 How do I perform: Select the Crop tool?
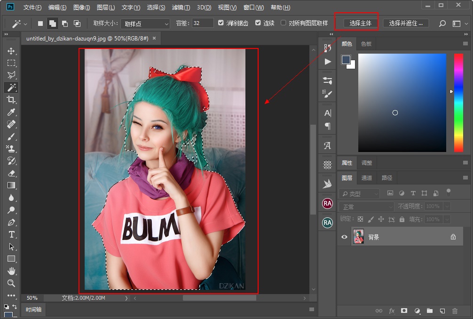click(x=11, y=100)
